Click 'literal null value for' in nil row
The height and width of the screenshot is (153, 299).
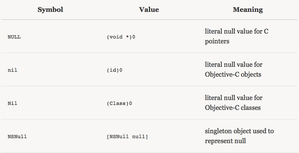click(234, 64)
